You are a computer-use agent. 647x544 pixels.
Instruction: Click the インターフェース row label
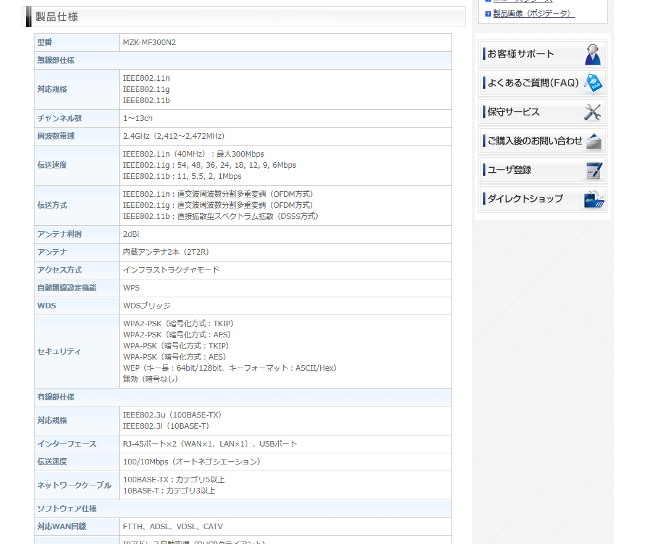click(67, 444)
